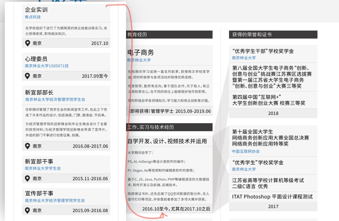
Task: Open 焦点科技 link under 企业实训
Action: pyautogui.click(x=33, y=17)
